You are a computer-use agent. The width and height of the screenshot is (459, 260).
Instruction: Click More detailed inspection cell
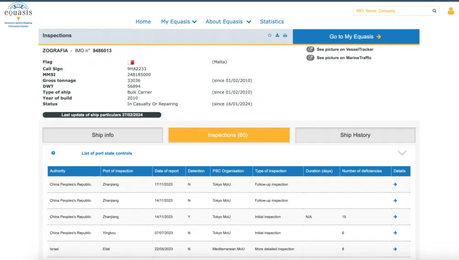274,249
